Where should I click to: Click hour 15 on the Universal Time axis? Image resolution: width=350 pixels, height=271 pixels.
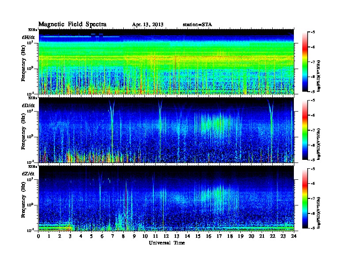(198, 236)
